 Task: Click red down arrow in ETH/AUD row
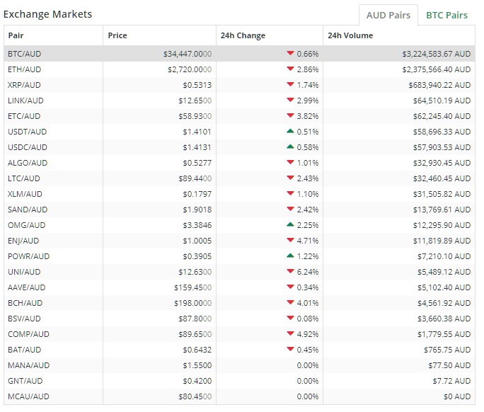[x=290, y=69]
